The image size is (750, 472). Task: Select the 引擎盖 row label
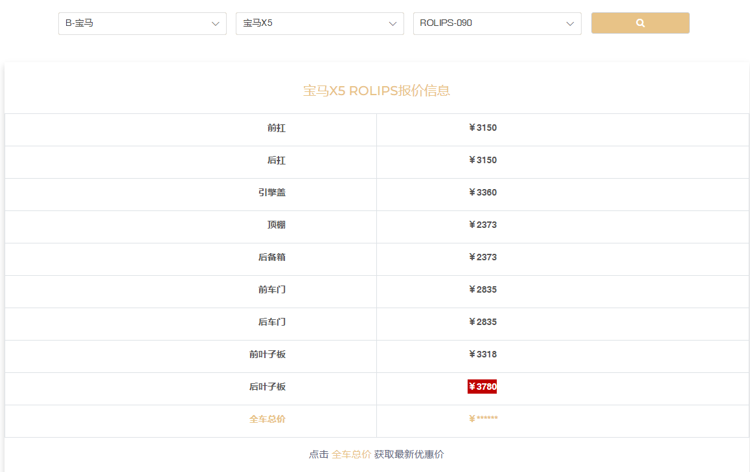pyautogui.click(x=271, y=193)
